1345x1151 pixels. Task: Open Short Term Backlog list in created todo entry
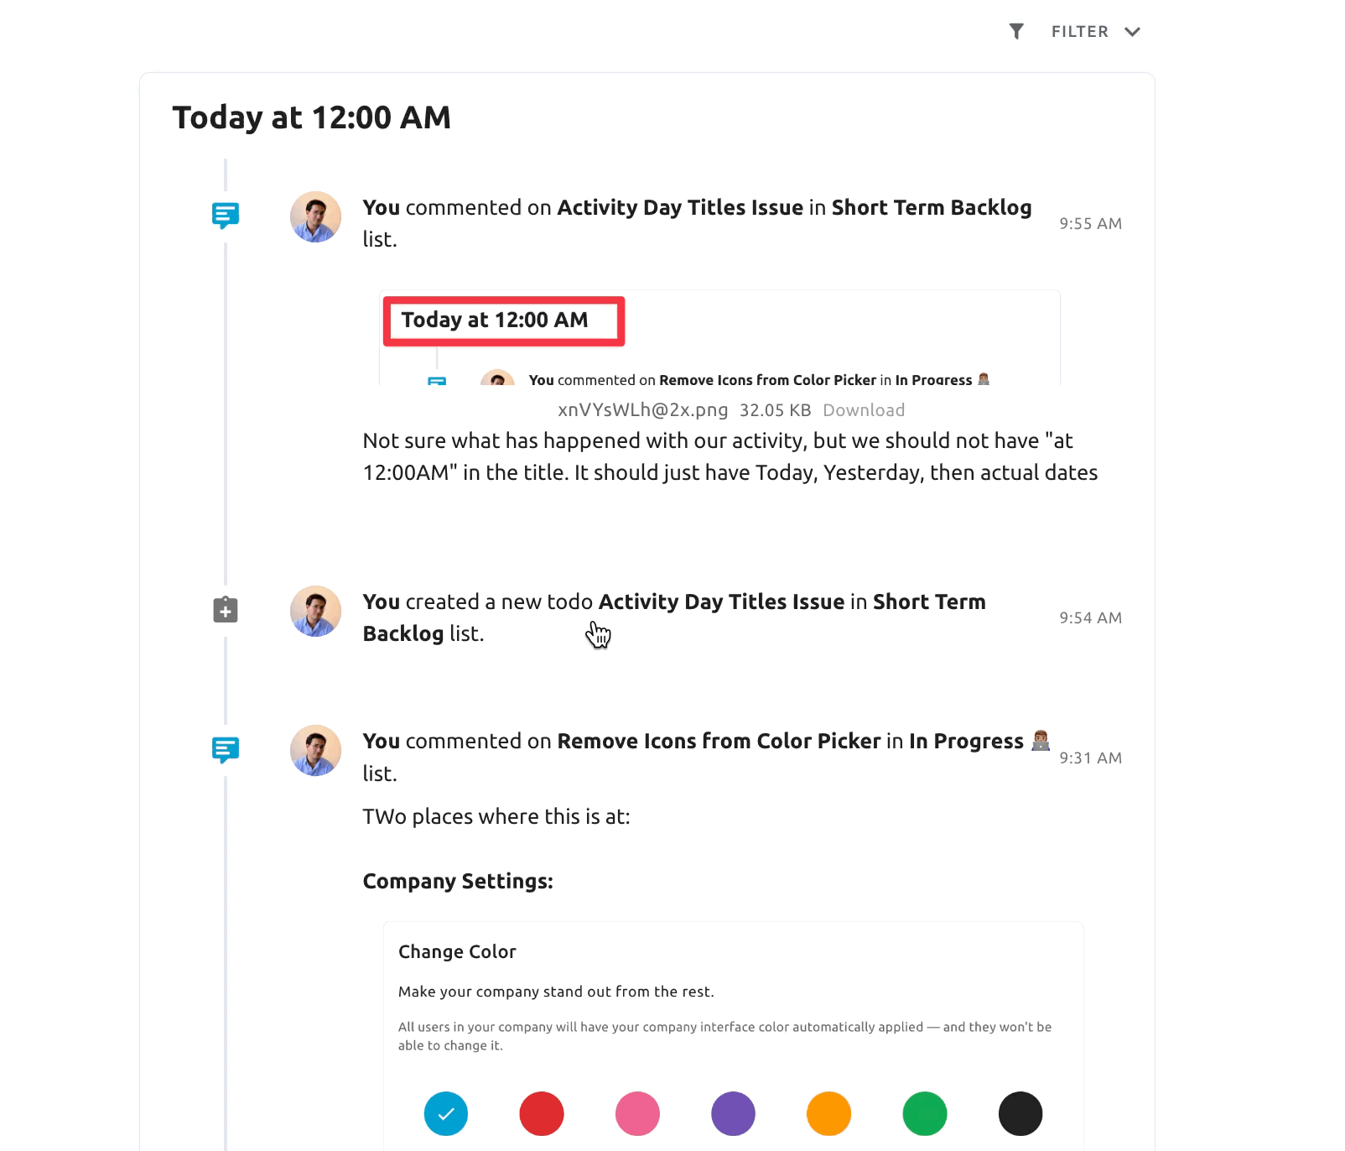tap(928, 602)
